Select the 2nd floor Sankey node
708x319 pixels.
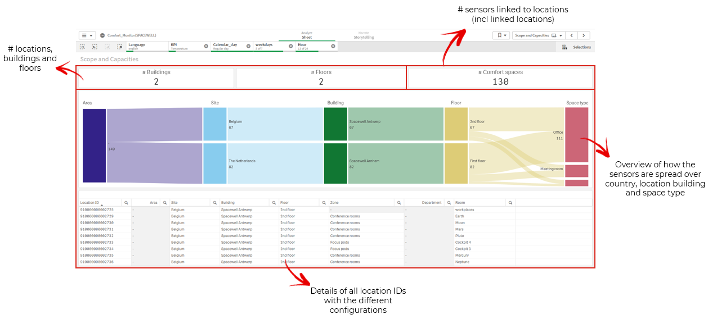456,124
